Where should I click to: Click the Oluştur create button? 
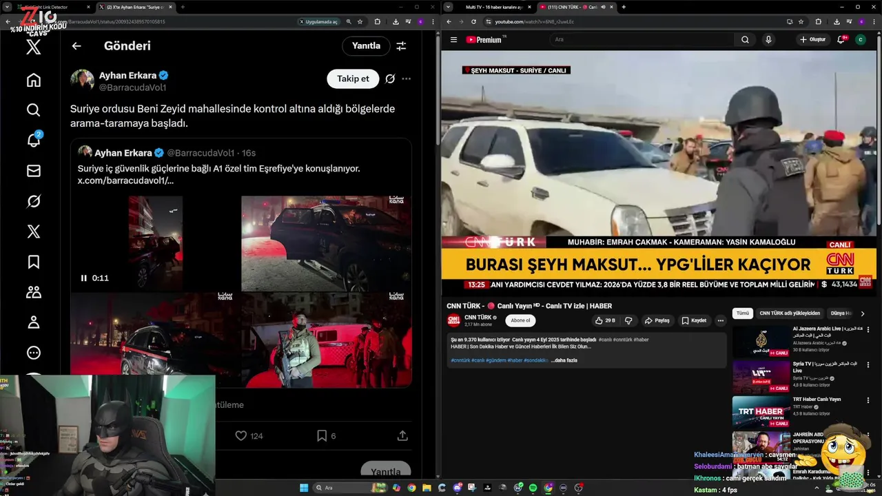[x=812, y=40]
